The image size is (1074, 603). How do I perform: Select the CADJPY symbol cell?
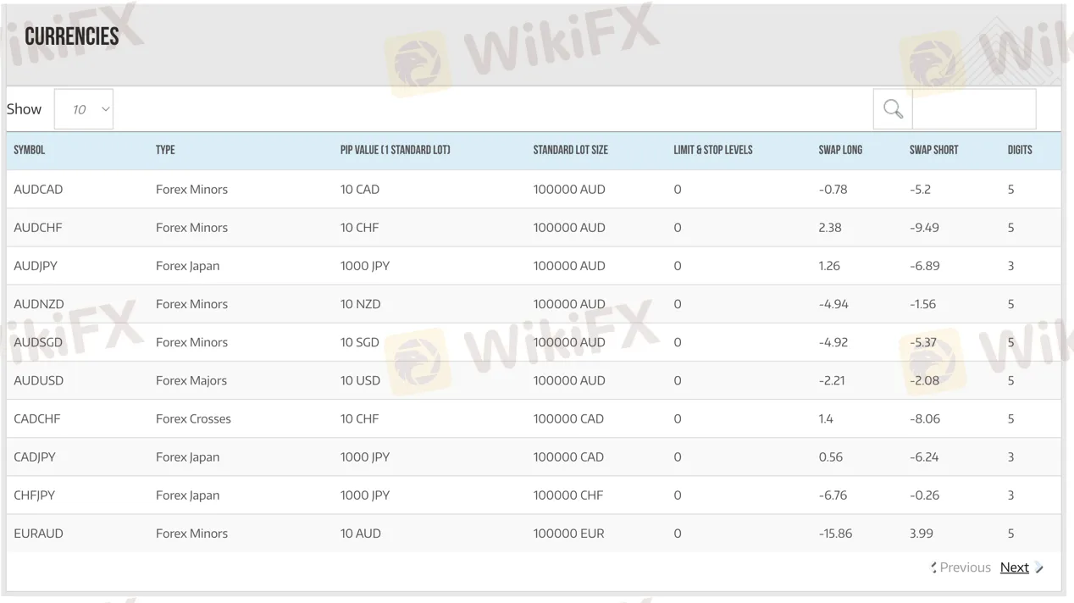pyautogui.click(x=35, y=456)
